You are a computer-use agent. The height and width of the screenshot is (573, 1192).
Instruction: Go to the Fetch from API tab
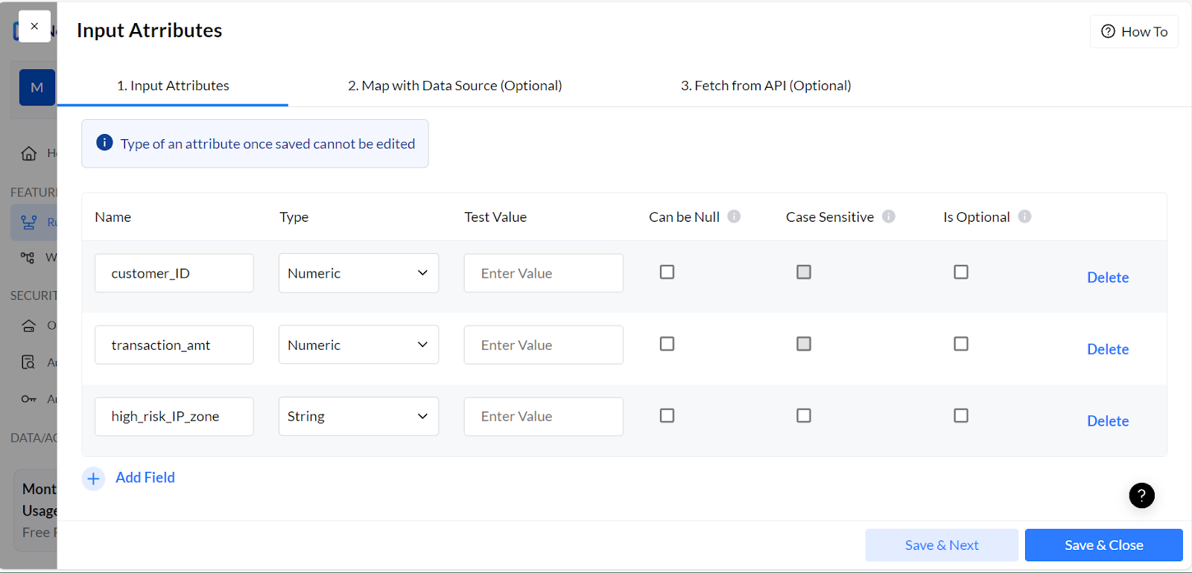coord(765,86)
